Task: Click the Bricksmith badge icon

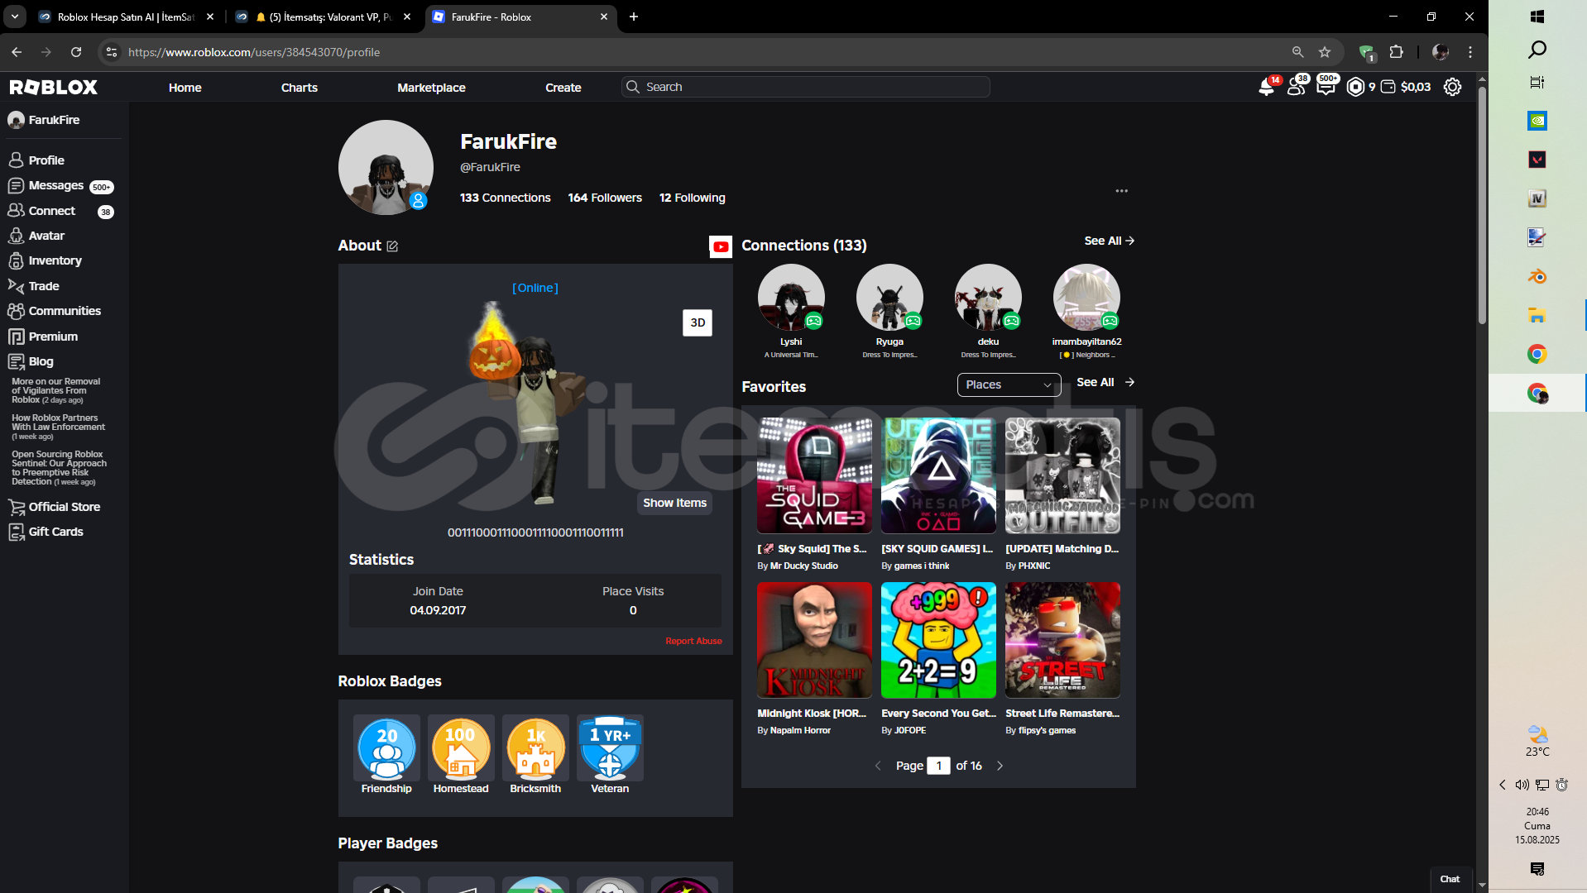Action: [x=535, y=747]
